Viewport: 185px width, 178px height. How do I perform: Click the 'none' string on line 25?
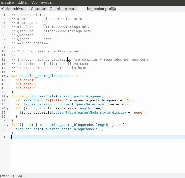[x=138, y=113]
